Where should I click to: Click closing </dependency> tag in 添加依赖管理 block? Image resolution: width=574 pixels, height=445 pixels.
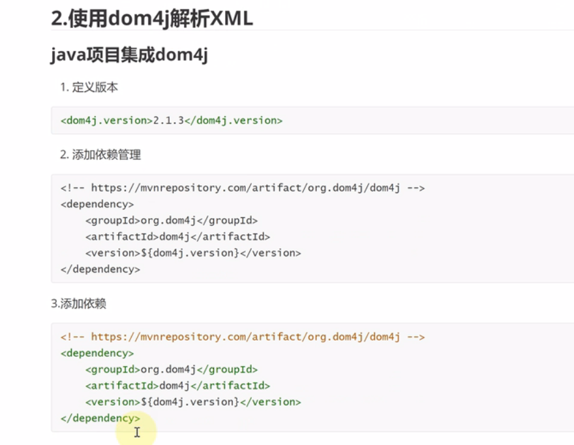pos(100,269)
